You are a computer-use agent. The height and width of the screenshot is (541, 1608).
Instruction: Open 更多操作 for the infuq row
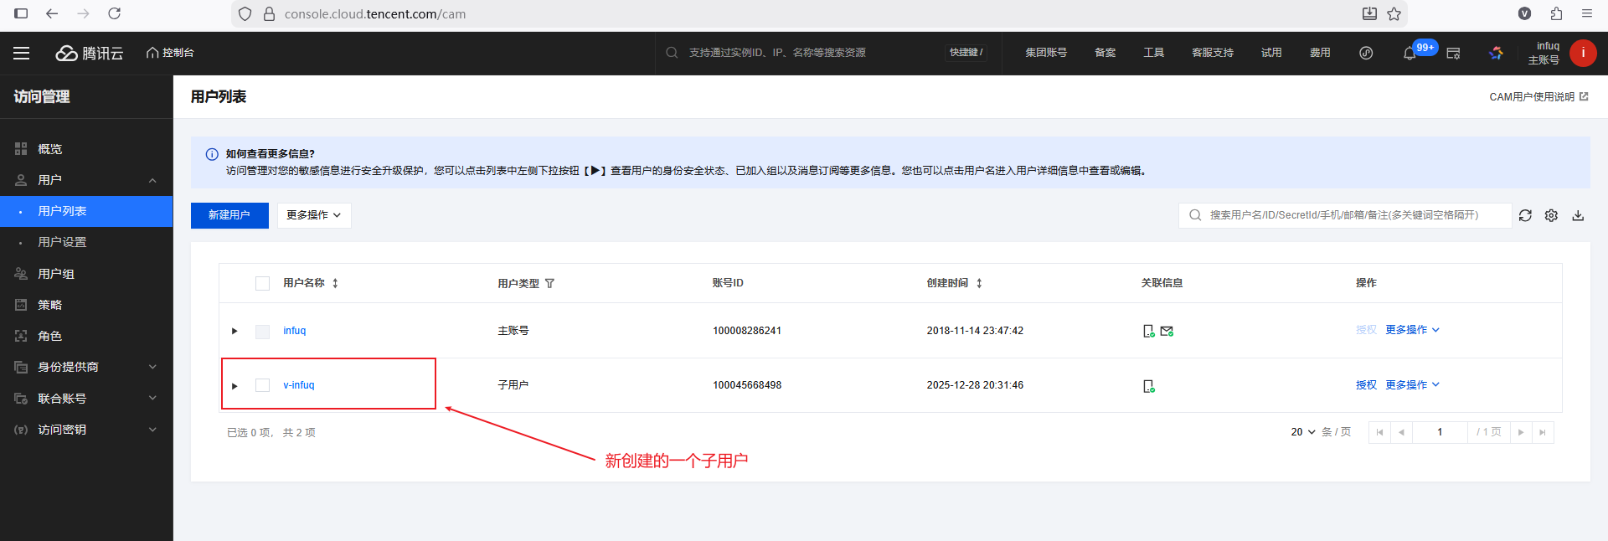1412,330
